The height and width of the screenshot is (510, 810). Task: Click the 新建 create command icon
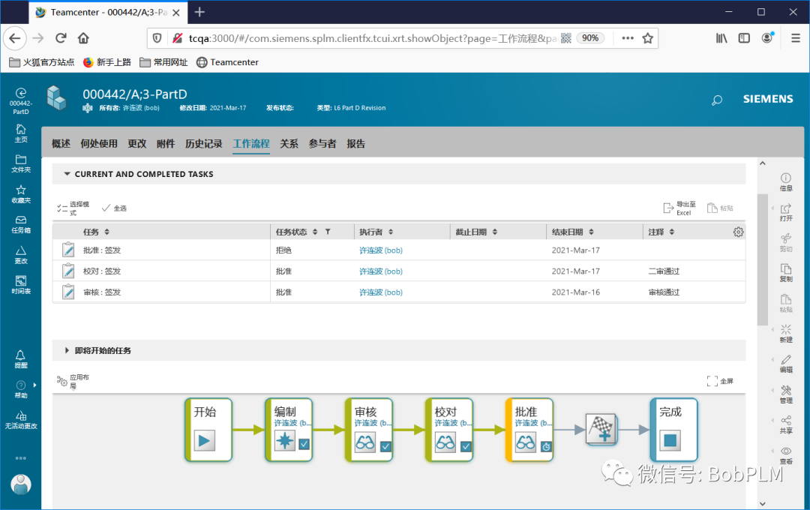point(786,334)
